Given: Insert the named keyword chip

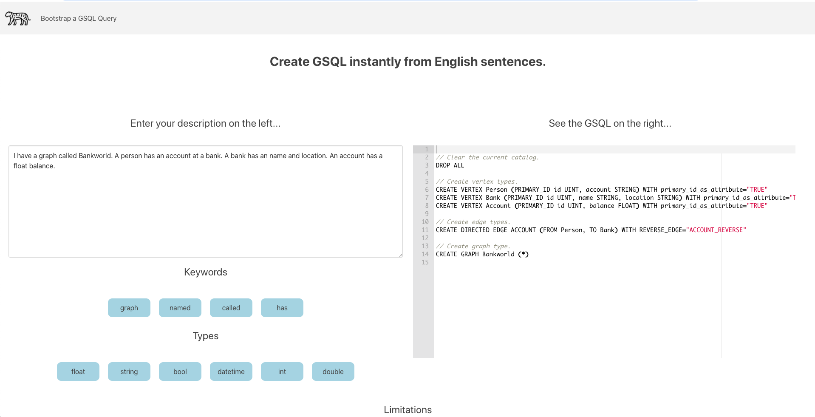Looking at the screenshot, I should click(180, 308).
